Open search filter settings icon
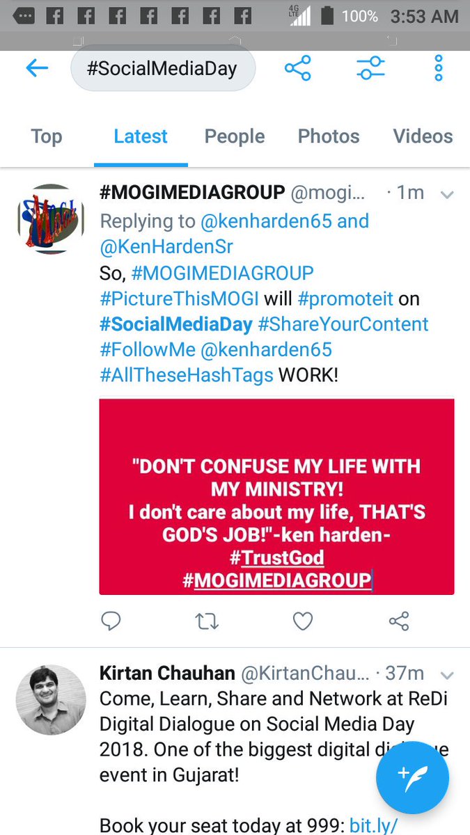The height and width of the screenshot is (835, 470). click(x=370, y=68)
